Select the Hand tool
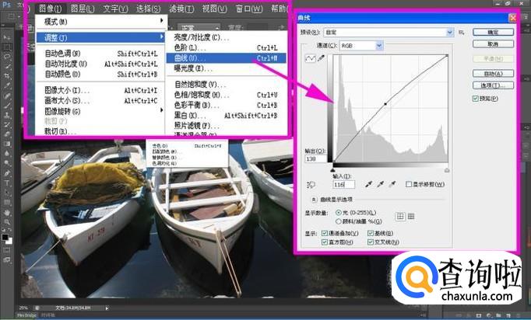The image size is (531, 320). coord(7,213)
